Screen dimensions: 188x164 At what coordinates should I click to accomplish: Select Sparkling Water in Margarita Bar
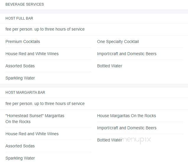20,158
